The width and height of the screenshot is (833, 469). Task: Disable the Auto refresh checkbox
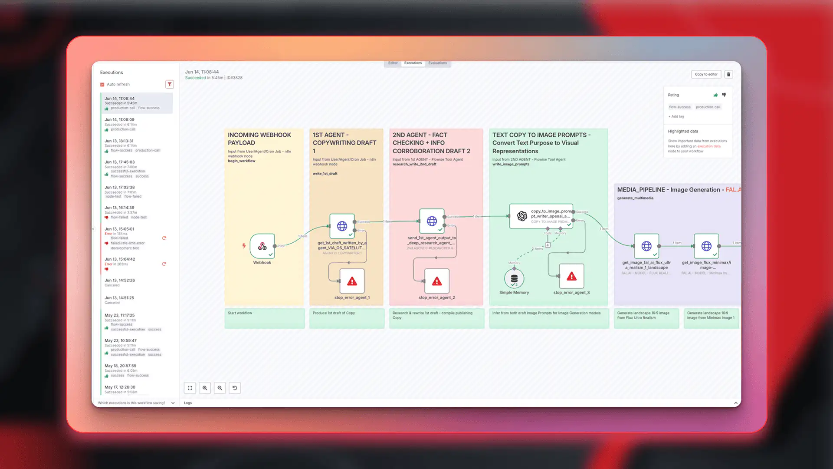pyautogui.click(x=102, y=84)
